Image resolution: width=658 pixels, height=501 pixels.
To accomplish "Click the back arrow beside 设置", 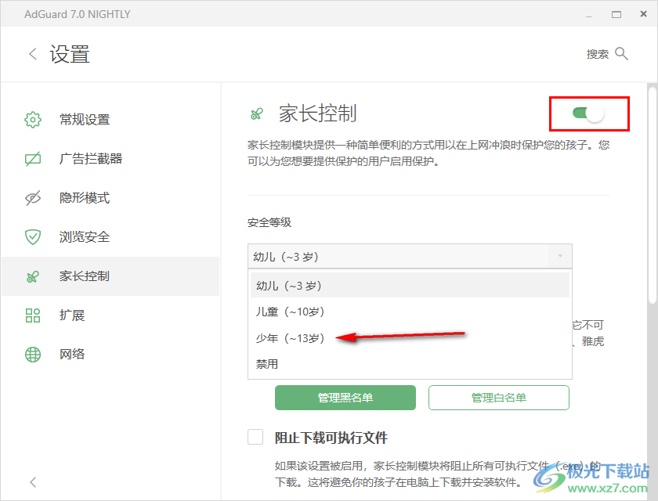I will coord(33,54).
